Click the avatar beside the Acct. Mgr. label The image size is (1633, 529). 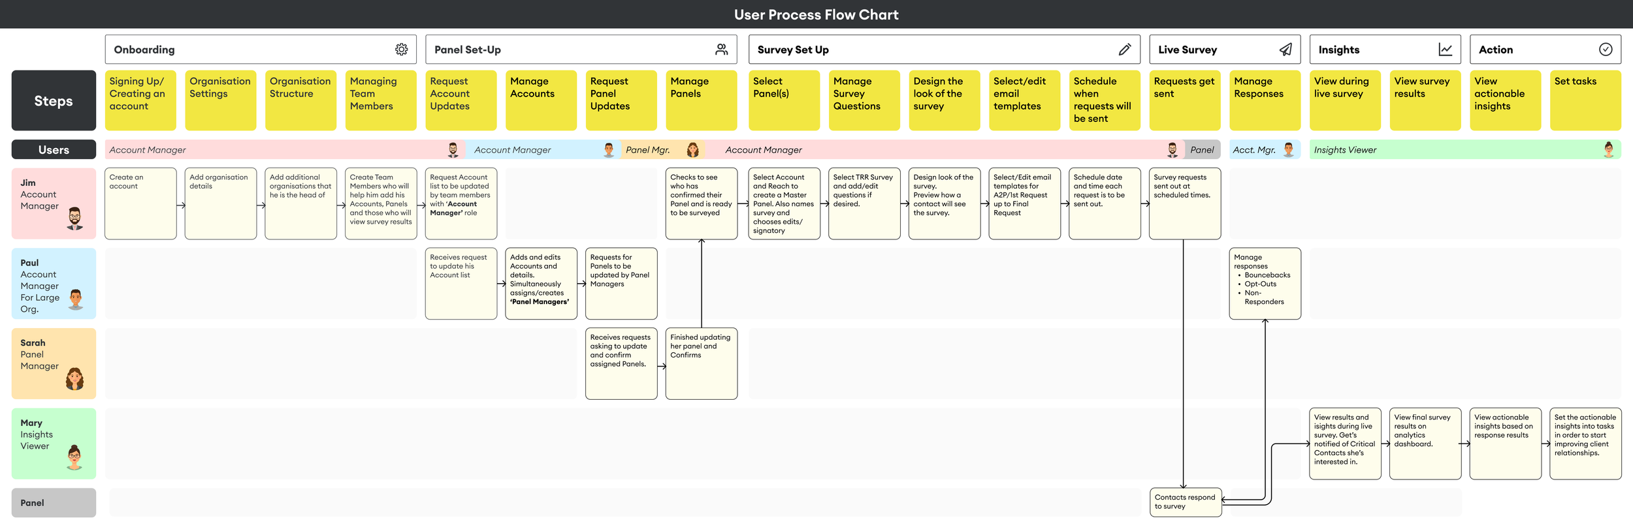(1289, 150)
